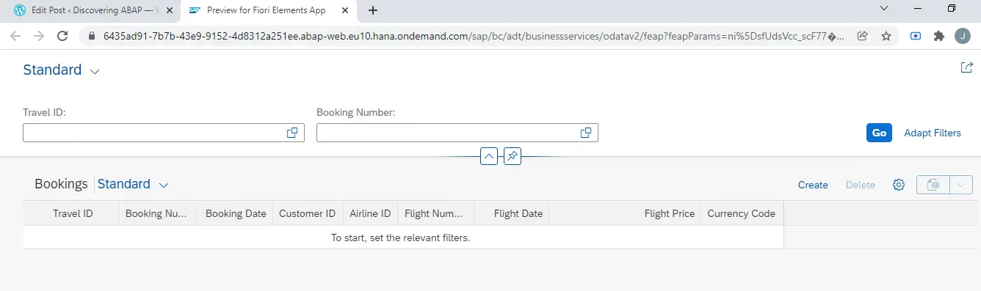981x291 pixels.
Task: Collapse the filter header with up arrow
Action: tap(489, 156)
